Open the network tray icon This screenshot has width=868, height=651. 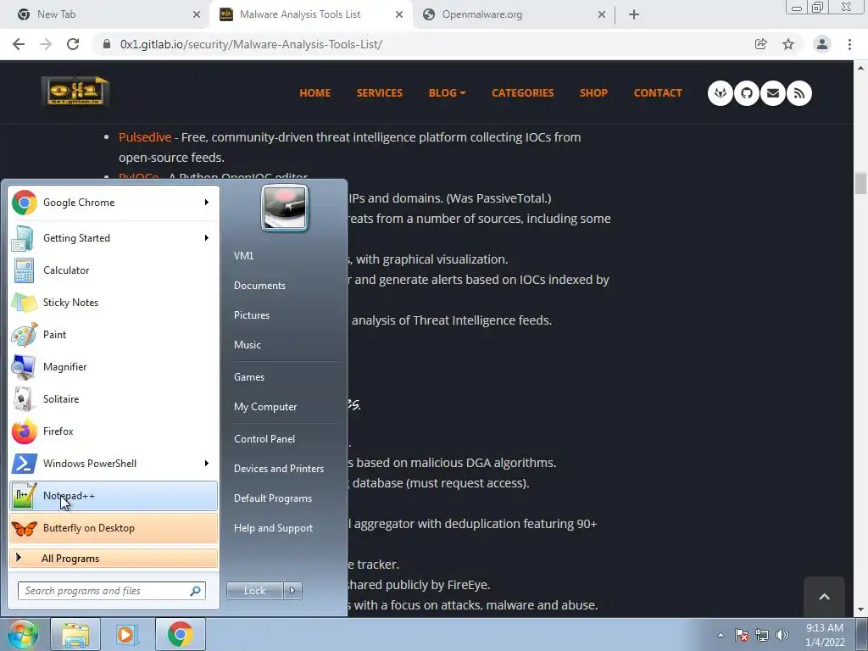point(762,635)
